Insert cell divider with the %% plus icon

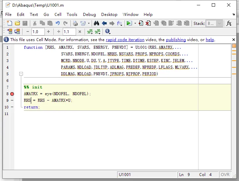(x=90, y=31)
